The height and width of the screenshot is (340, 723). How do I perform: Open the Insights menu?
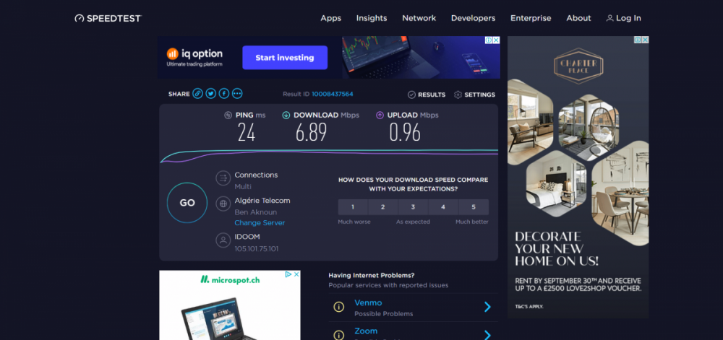[x=372, y=18]
